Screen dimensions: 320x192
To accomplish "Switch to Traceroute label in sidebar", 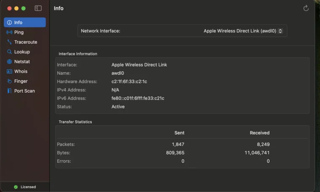I will (x=26, y=42).
